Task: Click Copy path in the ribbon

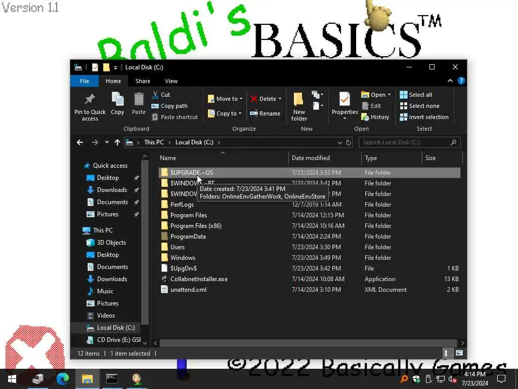Action: click(x=169, y=106)
